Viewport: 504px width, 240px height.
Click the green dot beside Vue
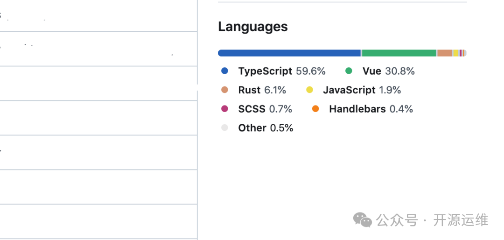pyautogui.click(x=349, y=71)
